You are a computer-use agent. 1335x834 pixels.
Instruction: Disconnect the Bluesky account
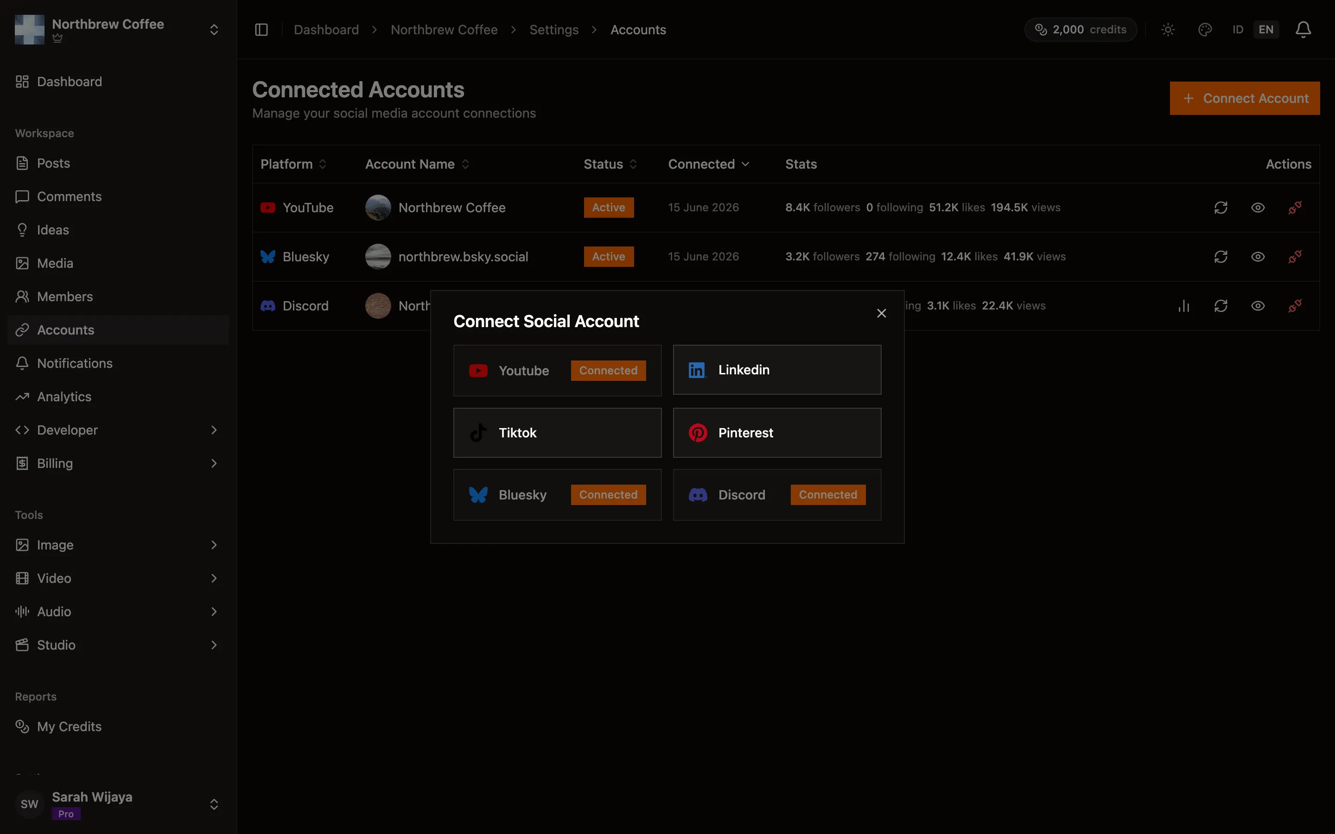(1295, 257)
